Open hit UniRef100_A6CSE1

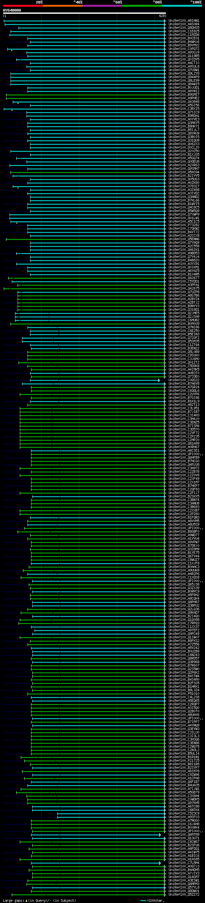[184, 450]
